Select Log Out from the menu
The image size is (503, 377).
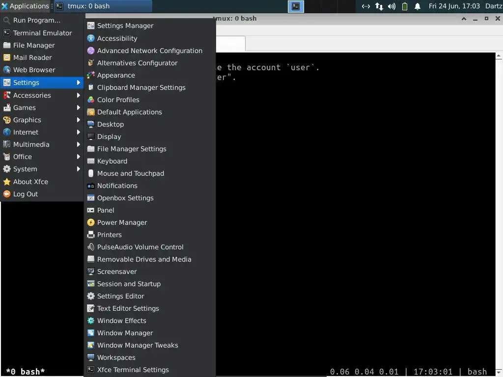42,194
